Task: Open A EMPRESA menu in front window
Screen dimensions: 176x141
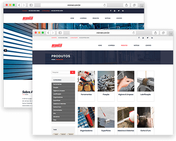Action: [111, 45]
